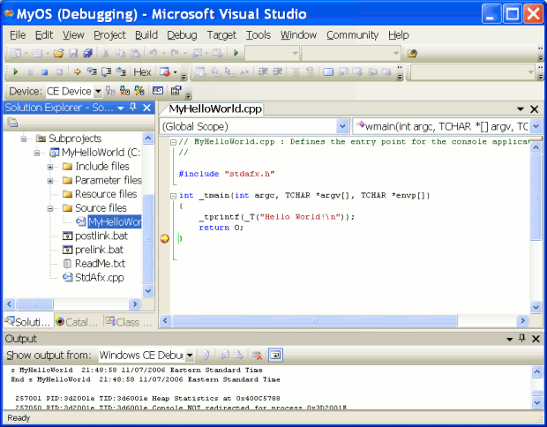
Task: Click the Reset Device lightning icon
Action: [x=139, y=91]
